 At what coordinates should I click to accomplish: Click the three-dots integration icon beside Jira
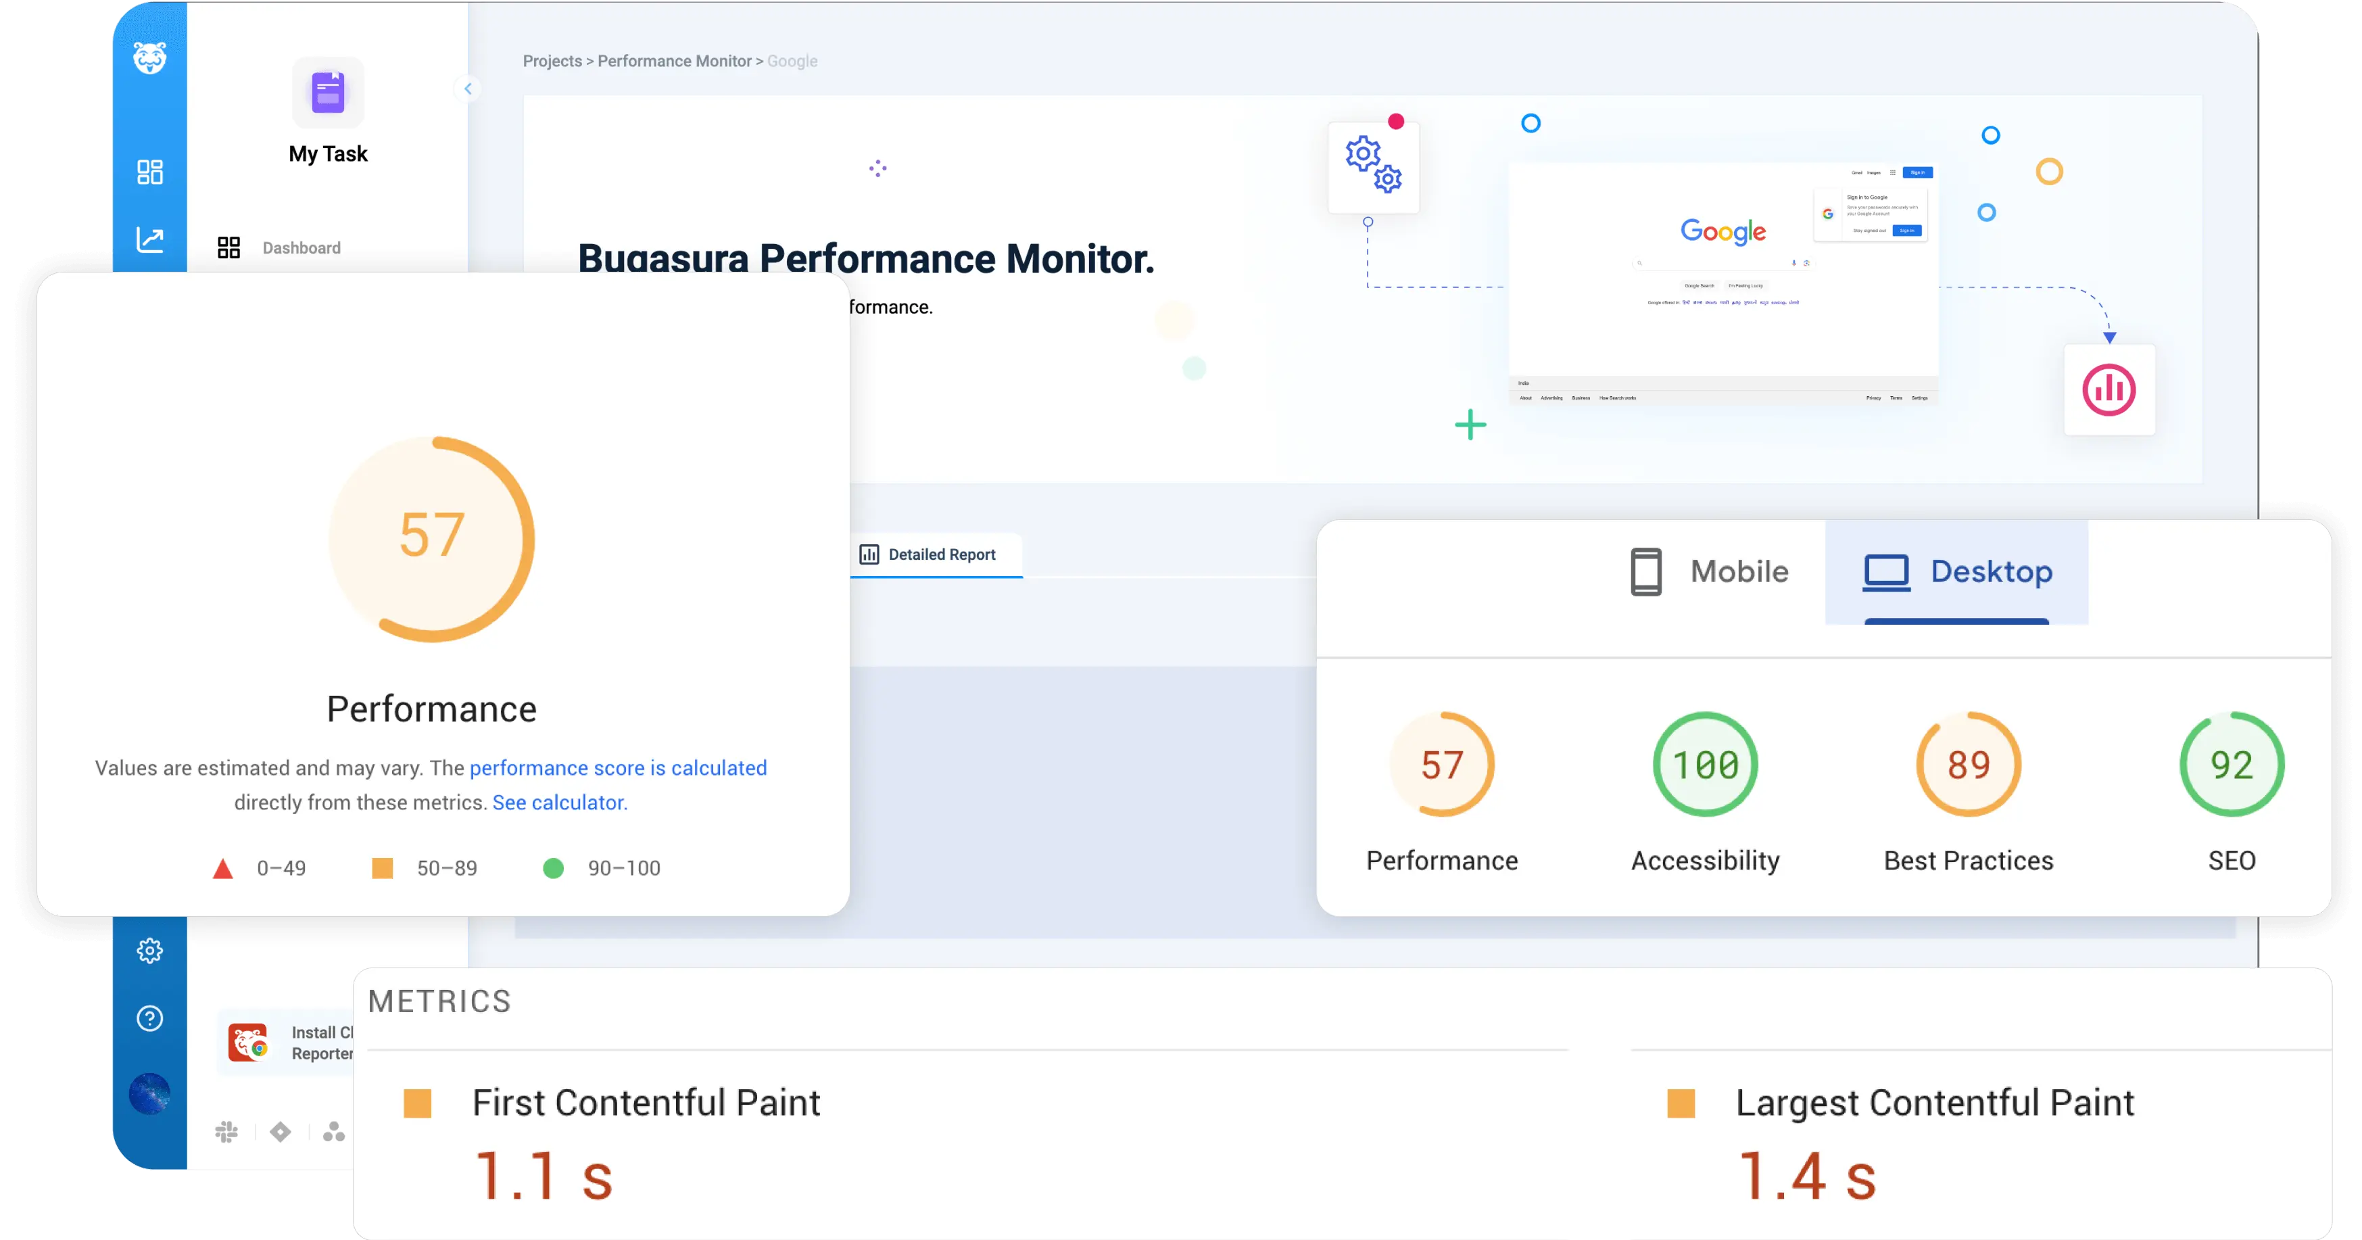tap(334, 1132)
